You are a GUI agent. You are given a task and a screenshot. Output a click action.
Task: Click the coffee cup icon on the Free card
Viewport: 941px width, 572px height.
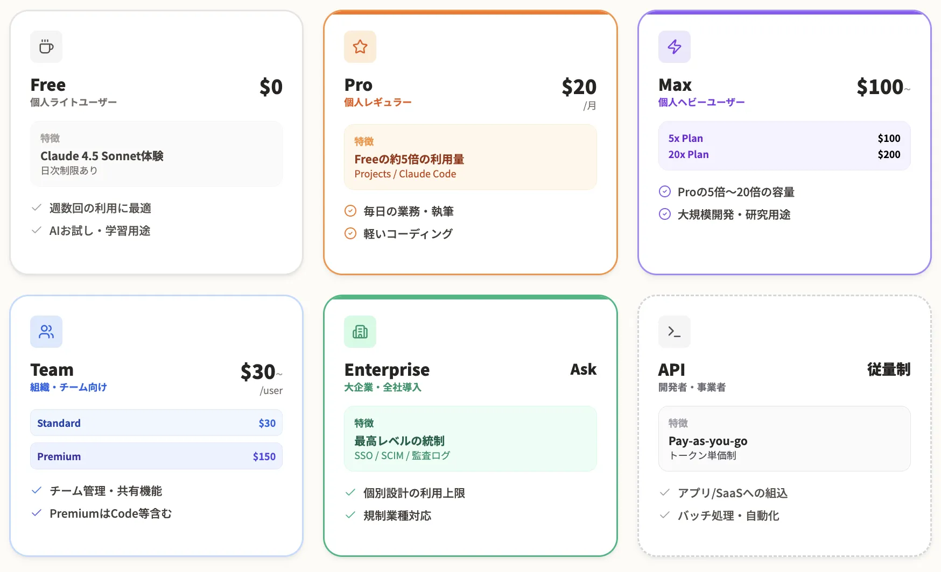(x=46, y=47)
